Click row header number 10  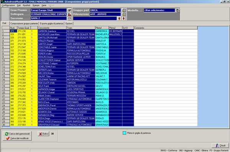(x=6, y=60)
